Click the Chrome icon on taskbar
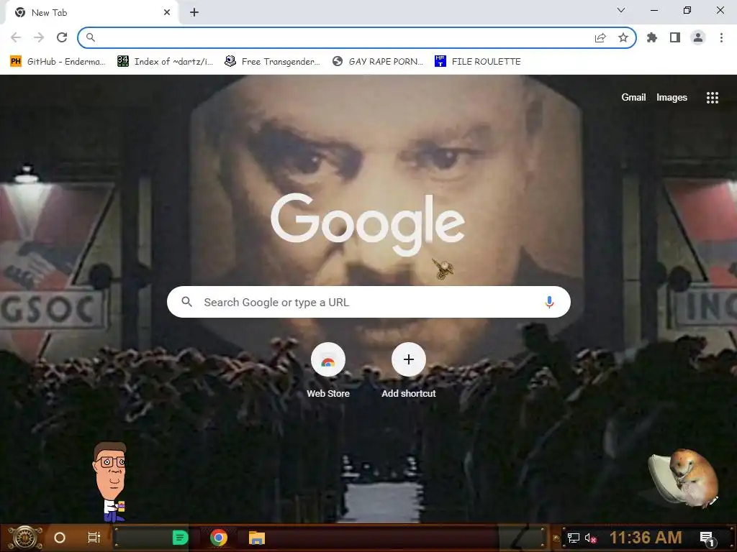 219,538
